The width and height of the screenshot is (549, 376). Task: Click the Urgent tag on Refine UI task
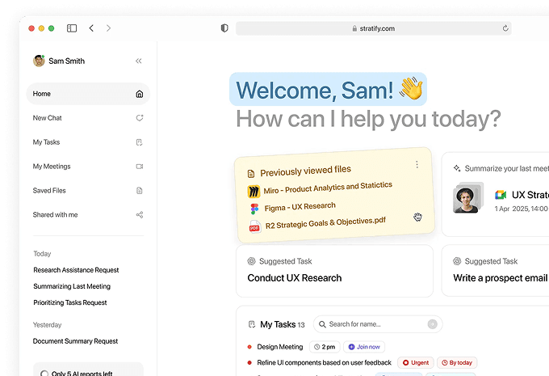416,363
